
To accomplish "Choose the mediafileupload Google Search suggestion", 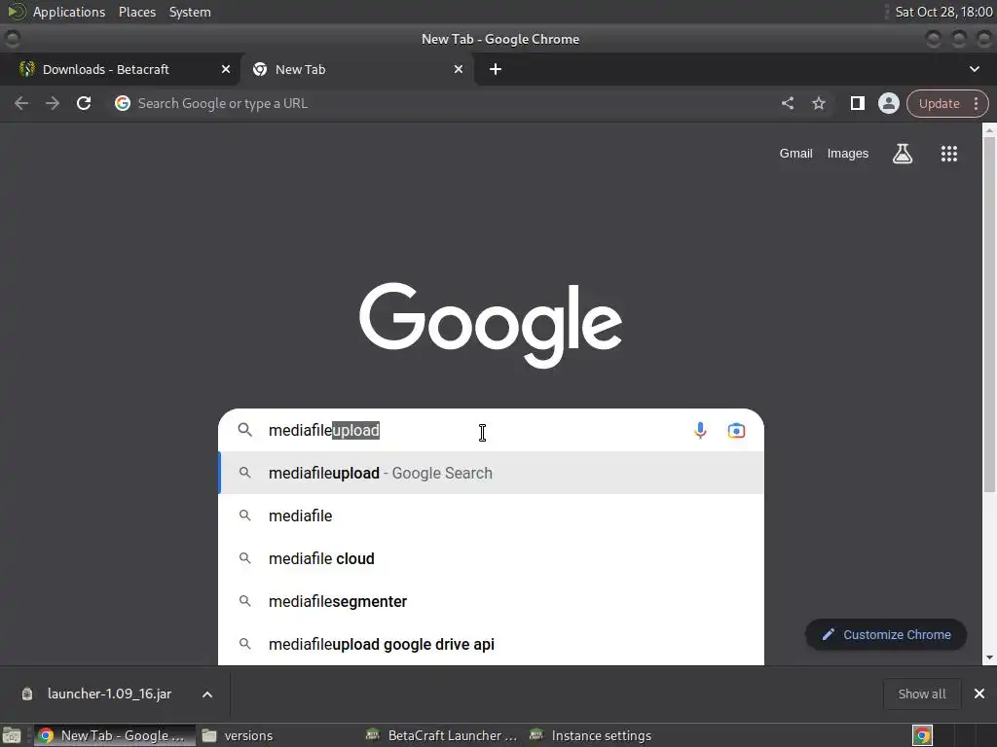I will click(491, 473).
